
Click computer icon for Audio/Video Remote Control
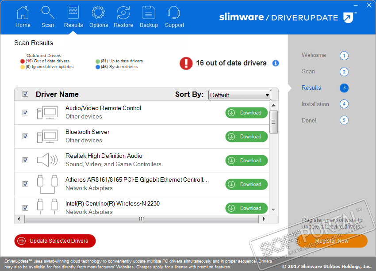pos(47,112)
